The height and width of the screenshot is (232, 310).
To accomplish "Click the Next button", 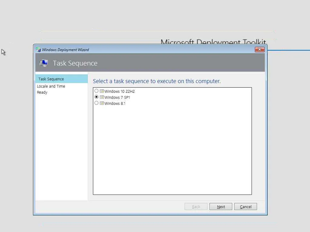I will [221, 207].
